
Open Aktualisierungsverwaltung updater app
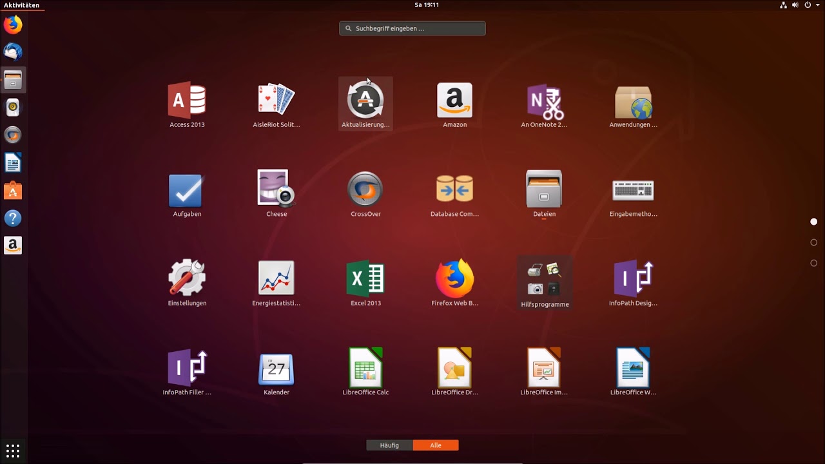365,104
